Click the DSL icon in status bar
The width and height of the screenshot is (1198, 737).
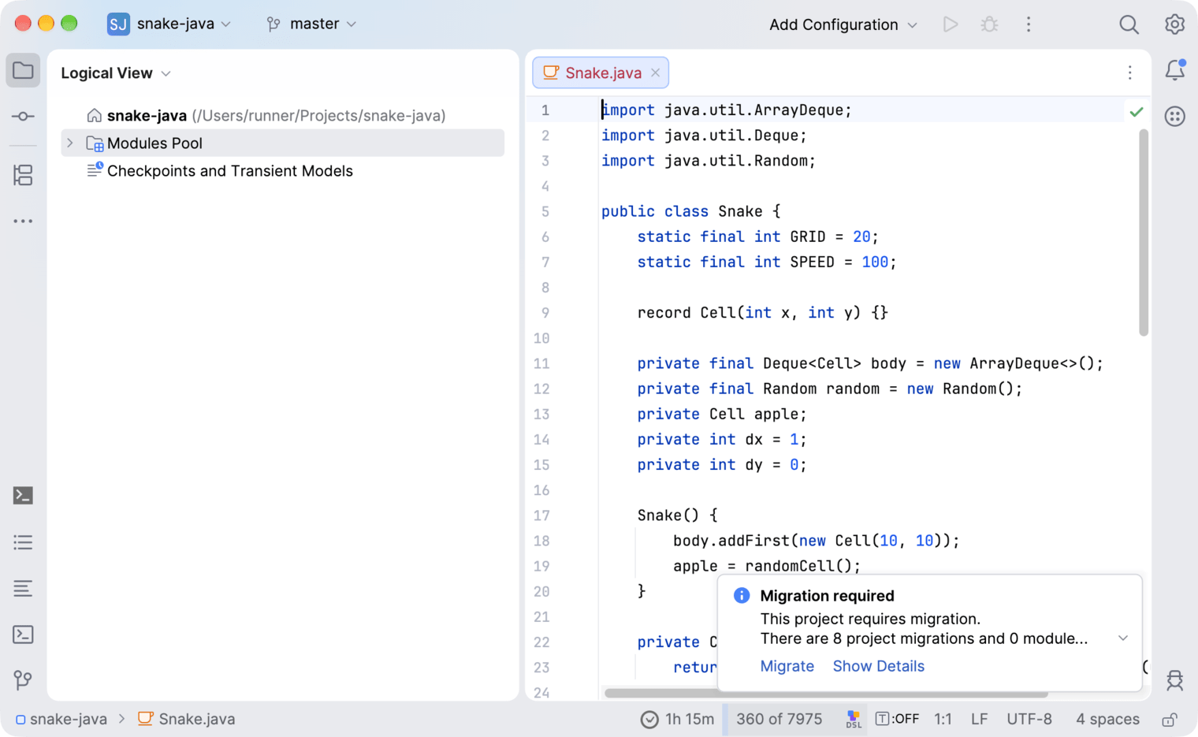click(853, 719)
